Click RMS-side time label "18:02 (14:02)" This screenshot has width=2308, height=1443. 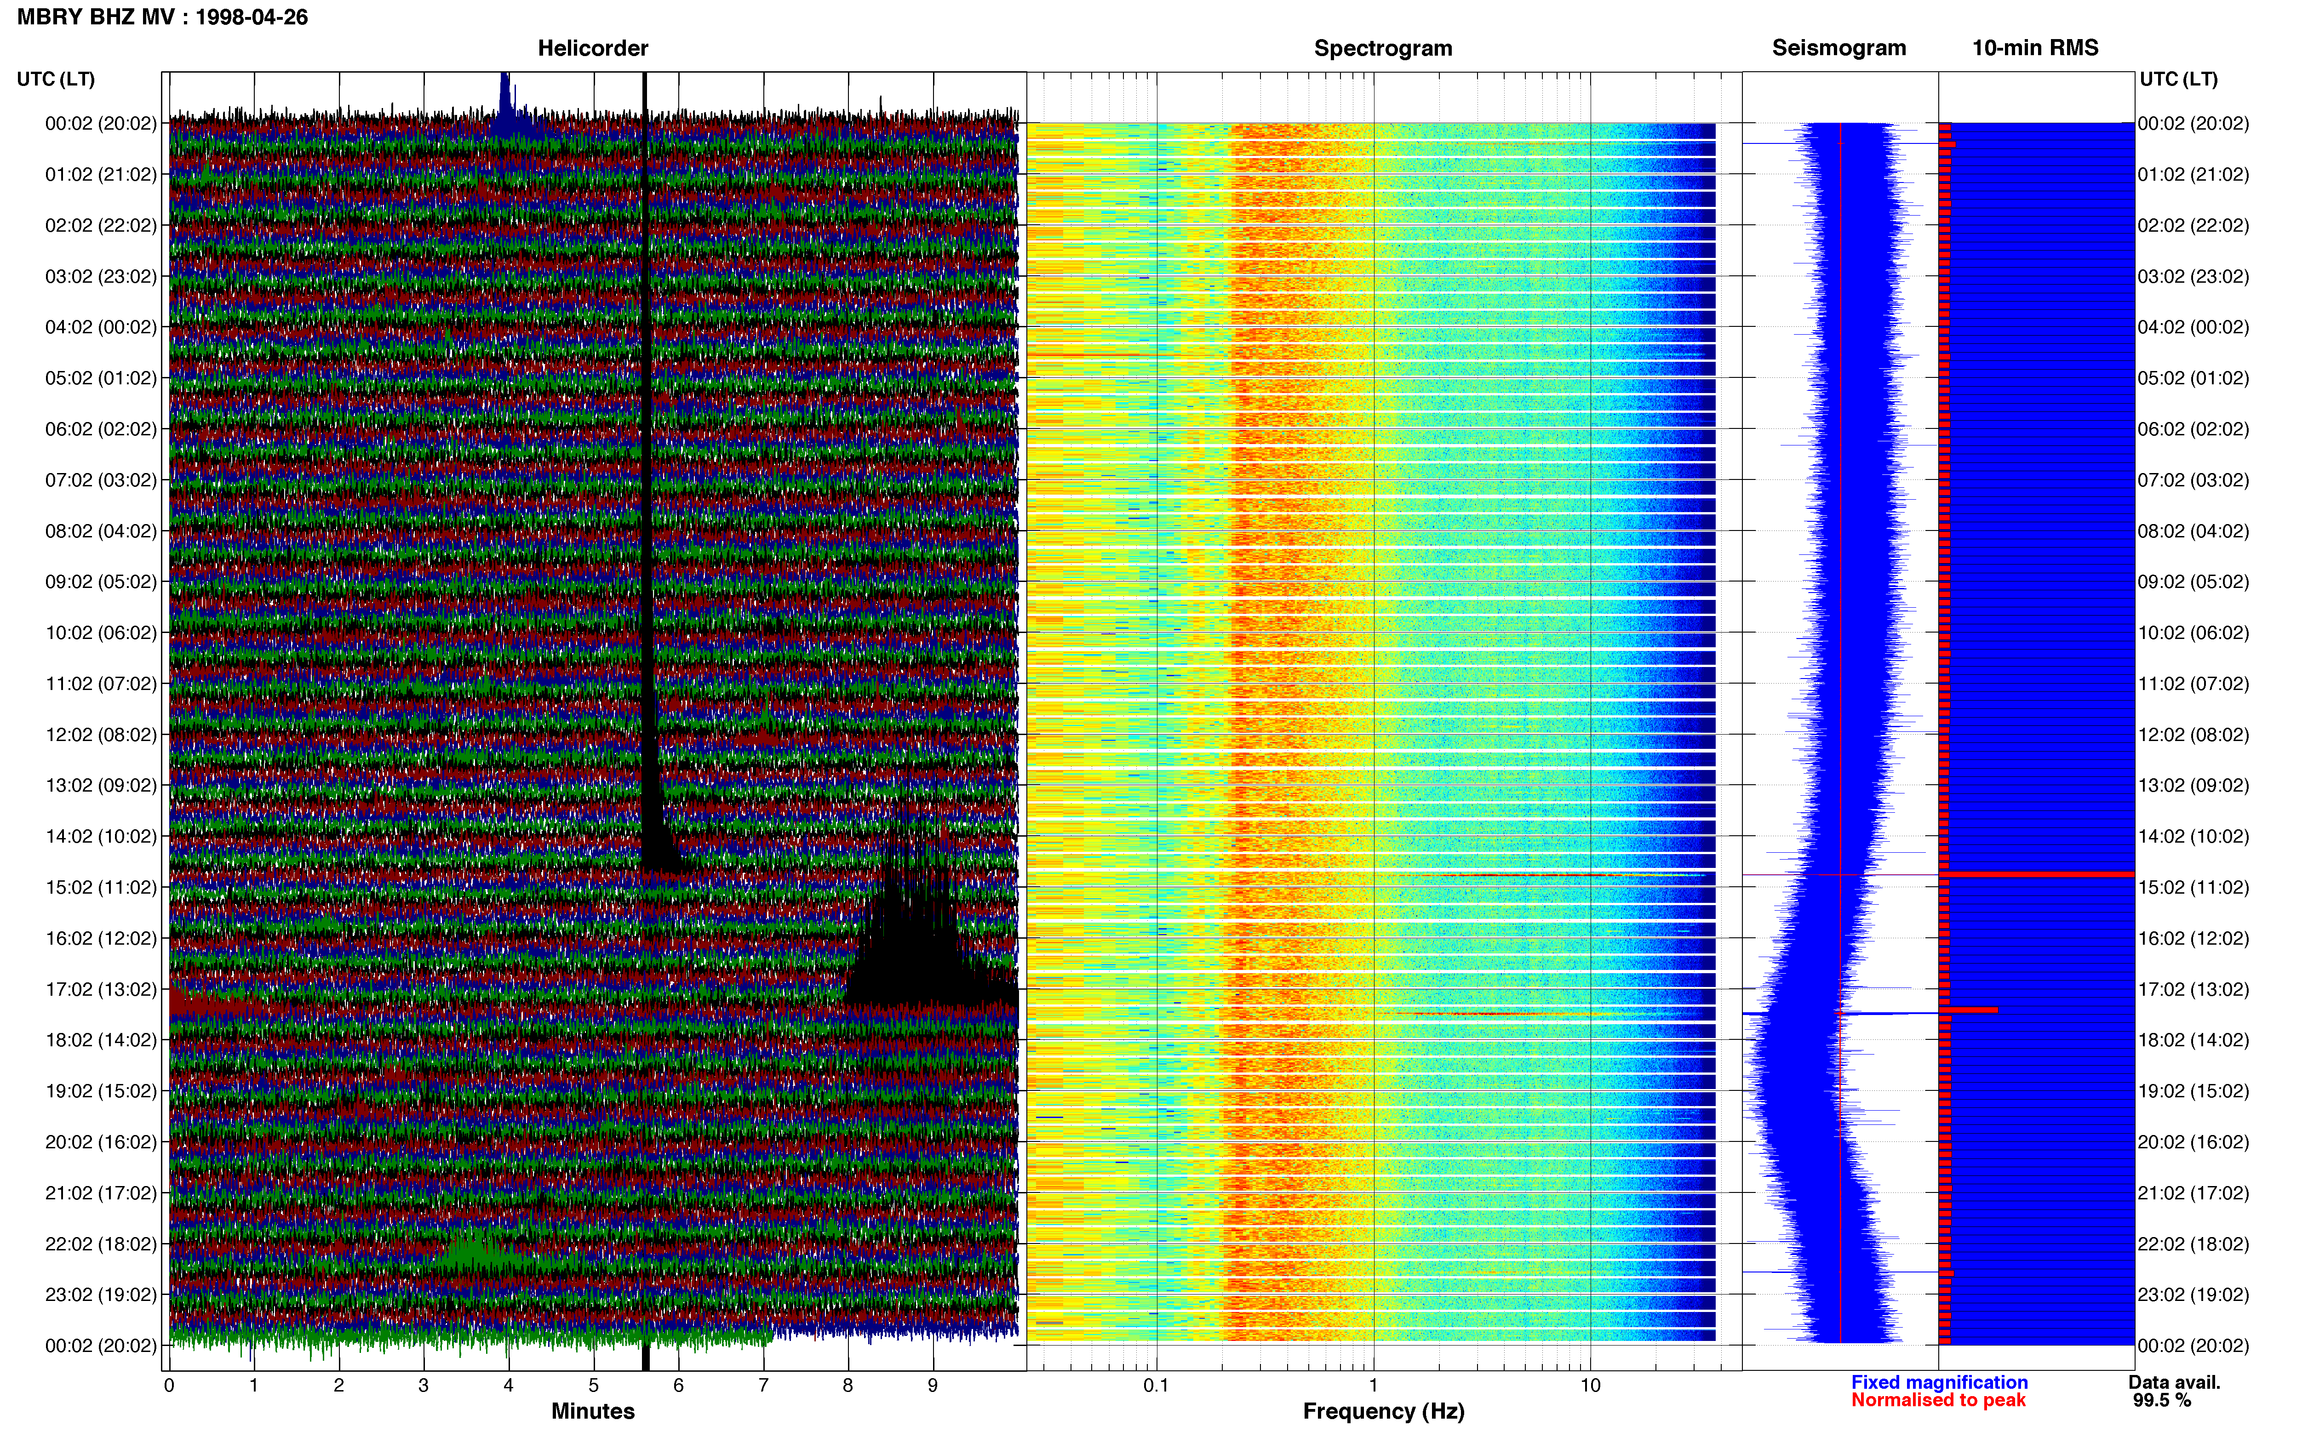pyautogui.click(x=2193, y=1040)
